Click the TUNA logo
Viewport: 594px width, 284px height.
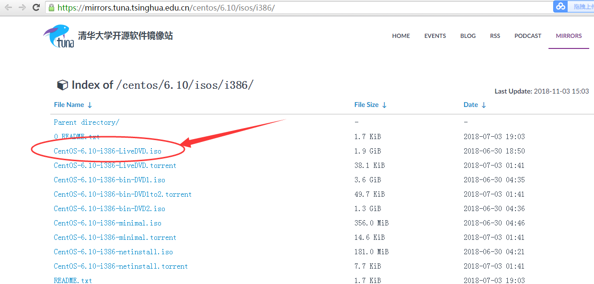tap(59, 36)
